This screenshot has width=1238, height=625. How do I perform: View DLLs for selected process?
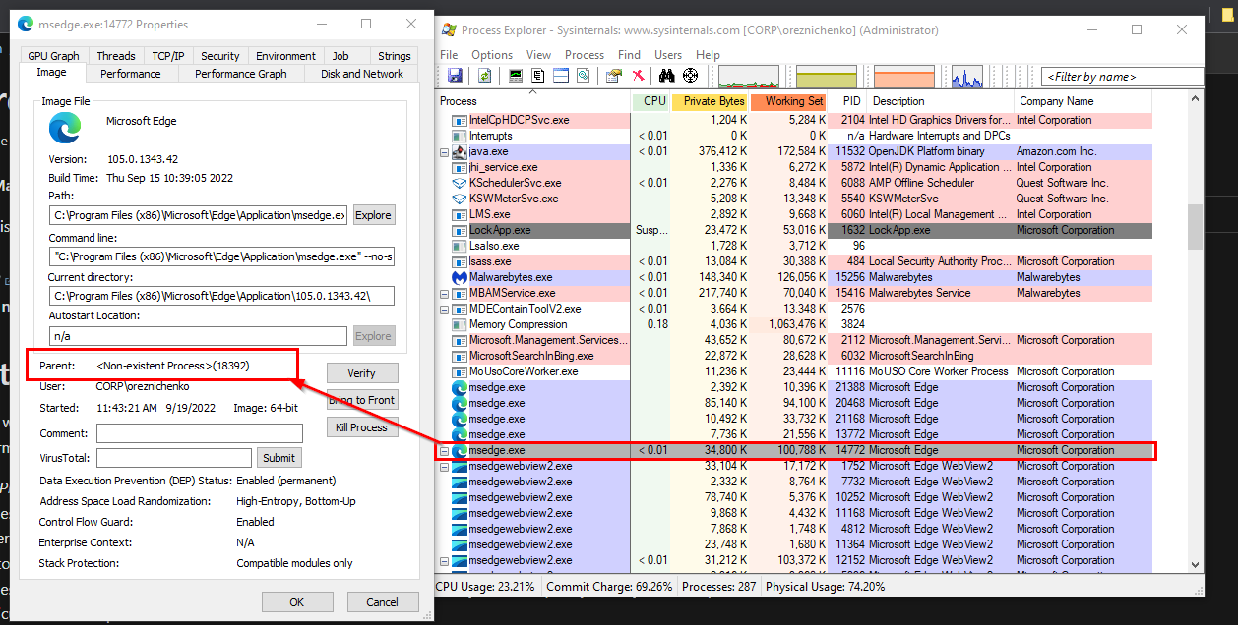582,76
